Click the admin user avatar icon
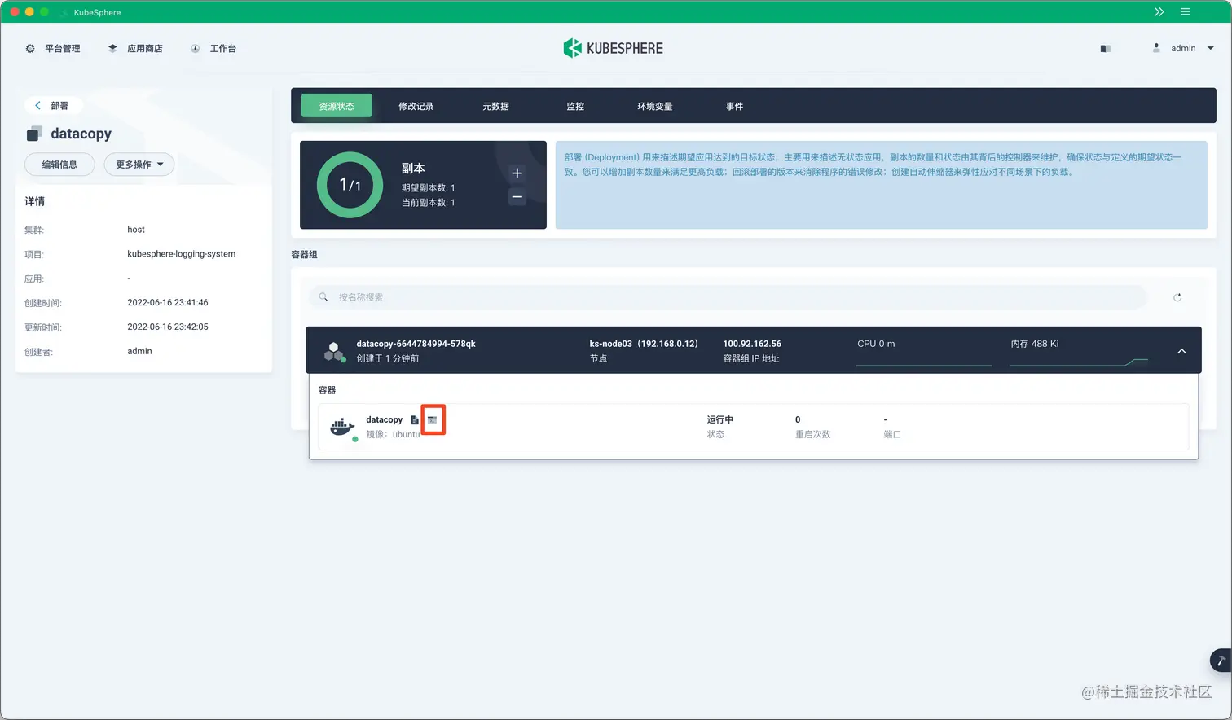The image size is (1232, 720). pyautogui.click(x=1156, y=48)
